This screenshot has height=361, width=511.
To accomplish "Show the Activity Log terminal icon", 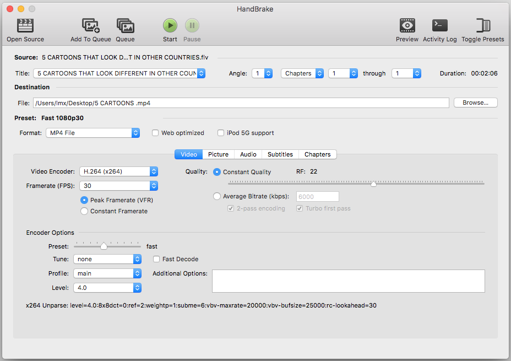I will [x=439, y=25].
